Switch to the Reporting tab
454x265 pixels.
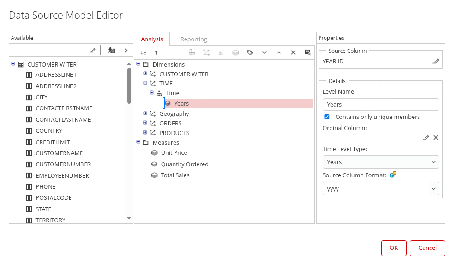coord(193,39)
